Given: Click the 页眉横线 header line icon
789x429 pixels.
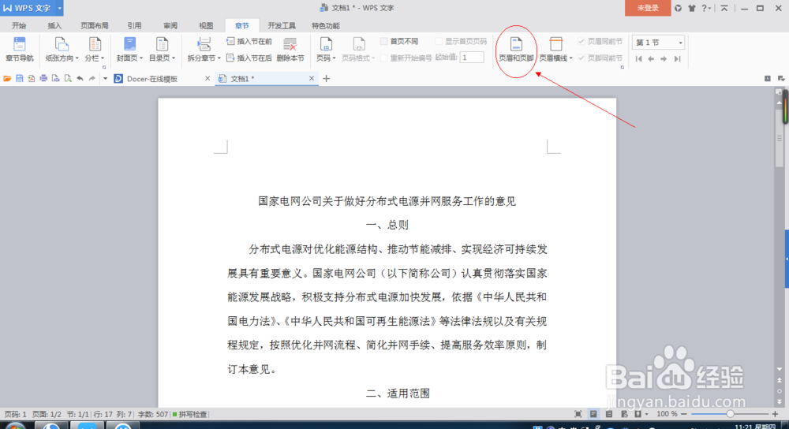Looking at the screenshot, I should (x=555, y=44).
